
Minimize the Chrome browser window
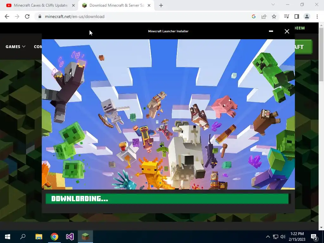[x=287, y=4]
